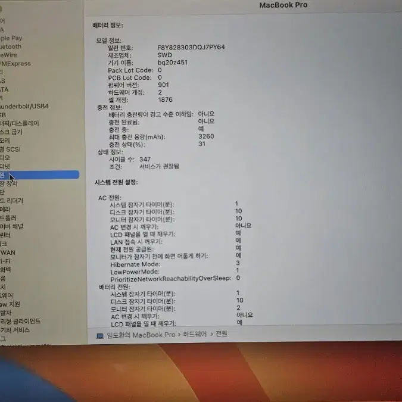
Task: Click the MacBook Pro window title
Action: pyautogui.click(x=283, y=5)
